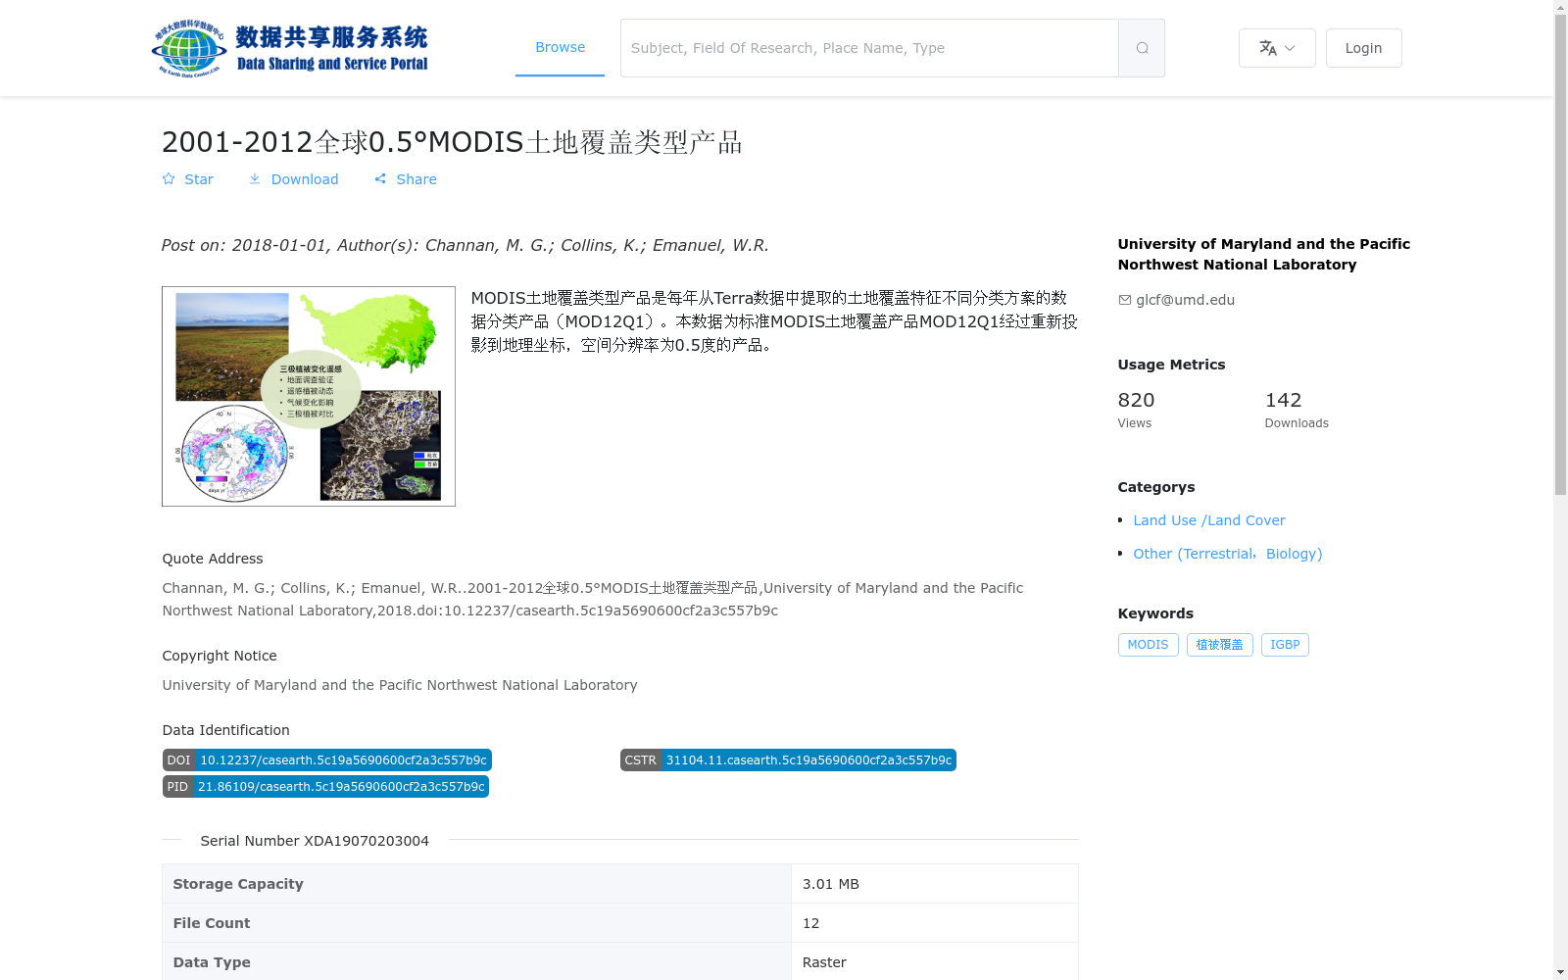Click the Quote Address citation text
The image size is (1568, 980).
point(593,599)
